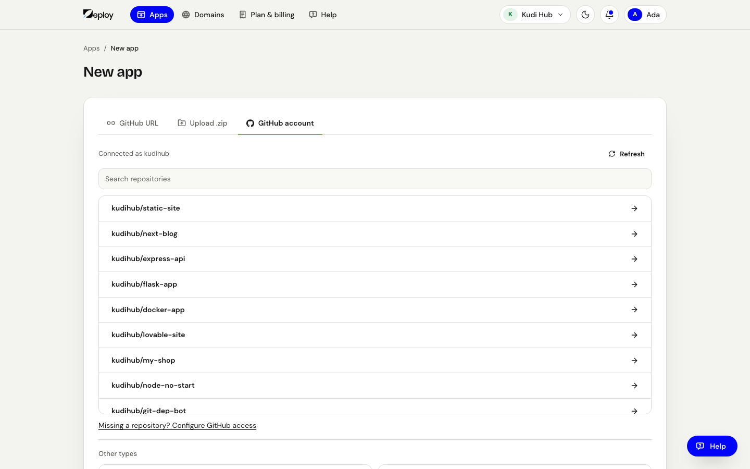Expand the Kudi Hub workspace dropdown
This screenshot has width=750, height=469.
[535, 15]
